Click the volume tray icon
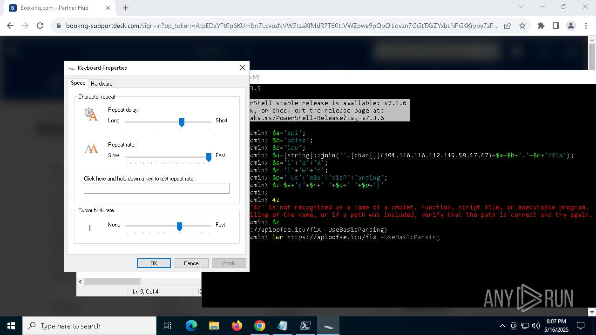This screenshot has height=335, width=596. [536, 326]
